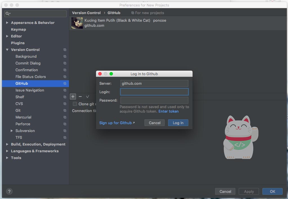
Task: Focus the Server input field
Action: tap(154, 83)
